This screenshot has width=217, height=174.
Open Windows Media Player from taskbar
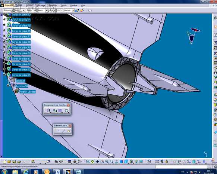[x=36, y=172]
